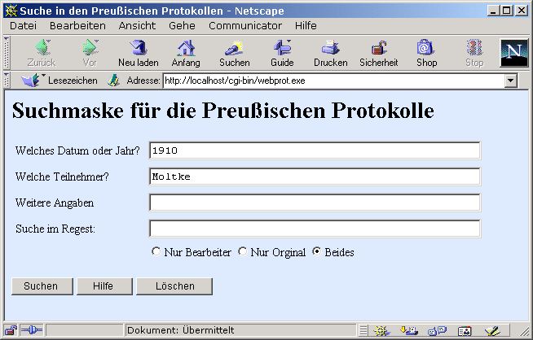
Task: Select the Nur Bearbeiter radio button
Action: (x=156, y=251)
